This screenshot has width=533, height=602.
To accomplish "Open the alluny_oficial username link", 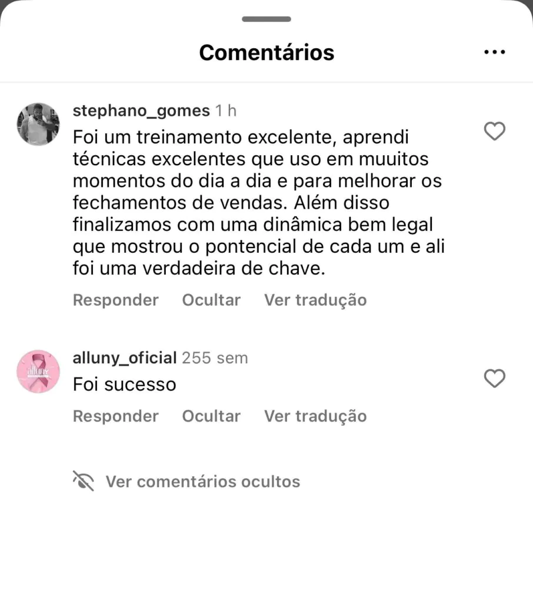I will 125,358.
